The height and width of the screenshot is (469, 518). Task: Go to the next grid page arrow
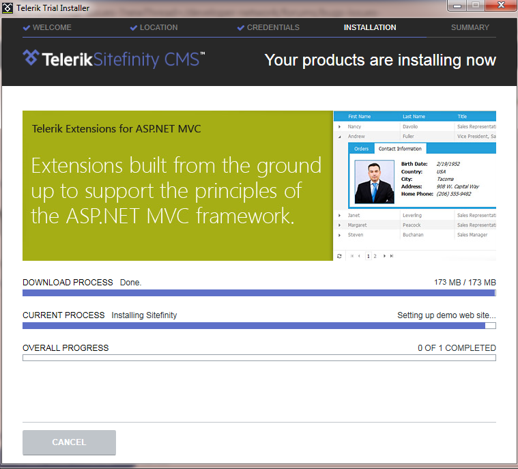[384, 256]
